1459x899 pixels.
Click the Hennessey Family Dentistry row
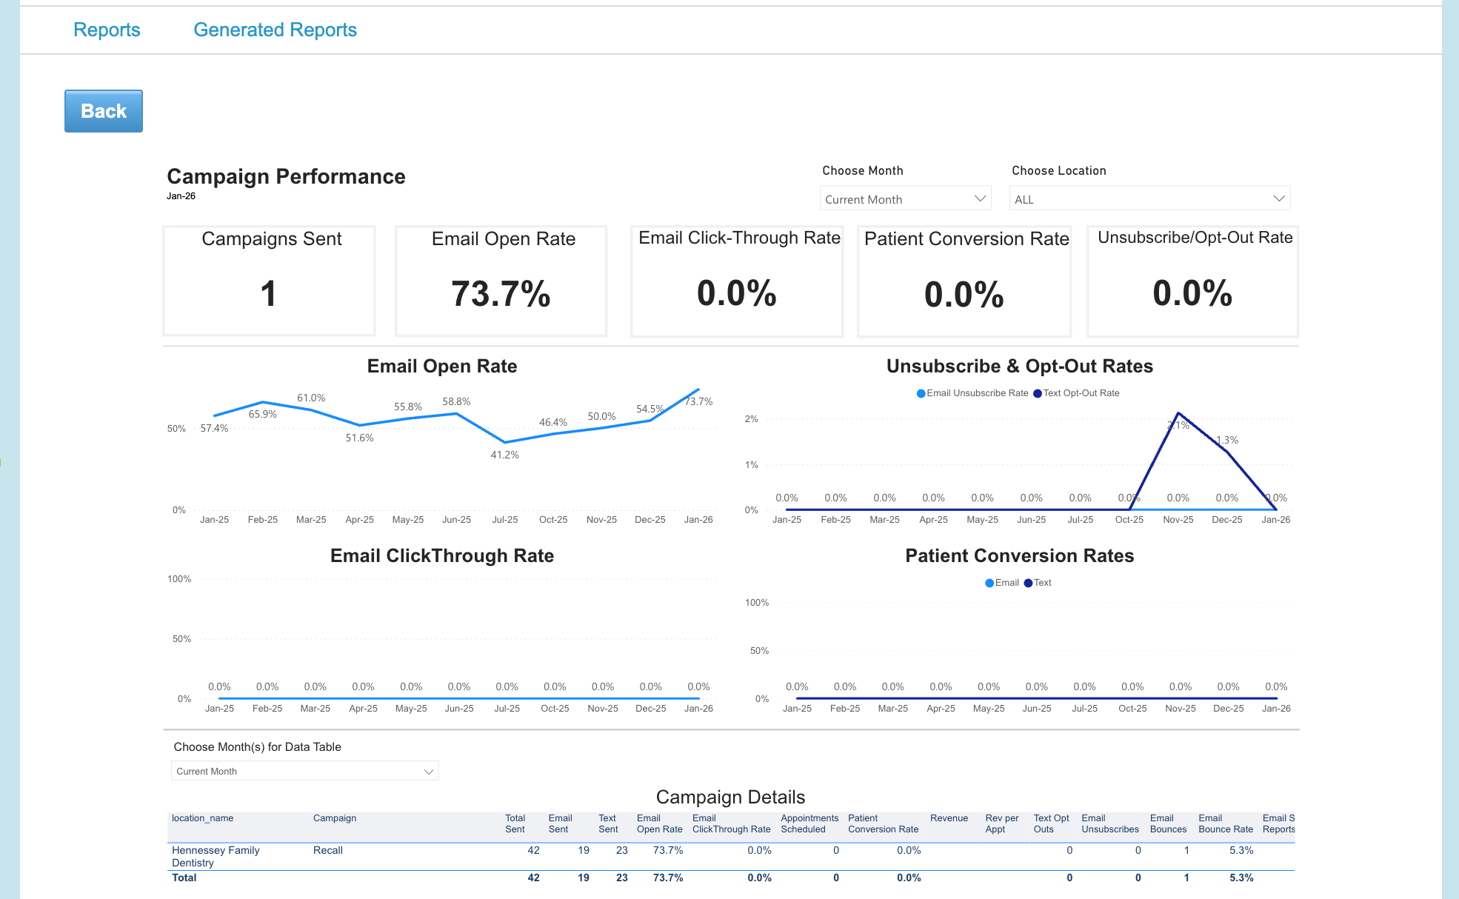point(215,856)
